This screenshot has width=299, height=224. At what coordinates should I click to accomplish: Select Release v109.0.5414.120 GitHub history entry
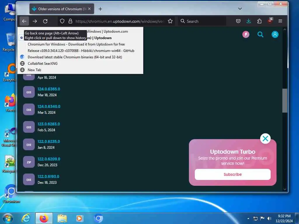[80, 51]
